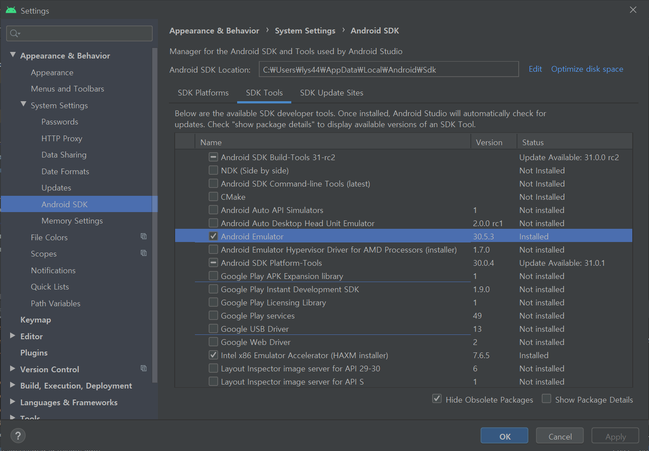
Task: Click the project-level icon beside Scopes
Action: [x=143, y=253]
